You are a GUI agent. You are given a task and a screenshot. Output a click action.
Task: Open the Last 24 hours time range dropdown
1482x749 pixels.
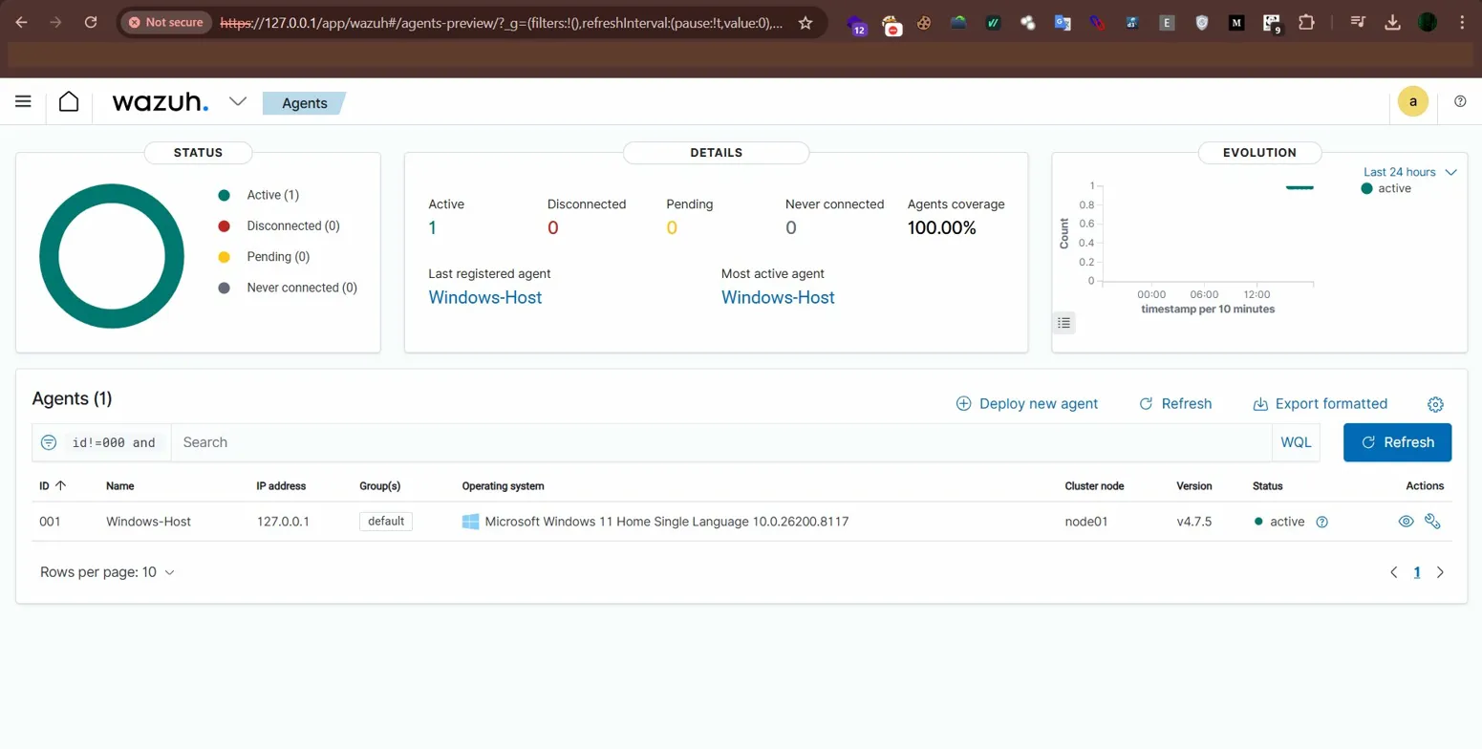tap(1408, 172)
